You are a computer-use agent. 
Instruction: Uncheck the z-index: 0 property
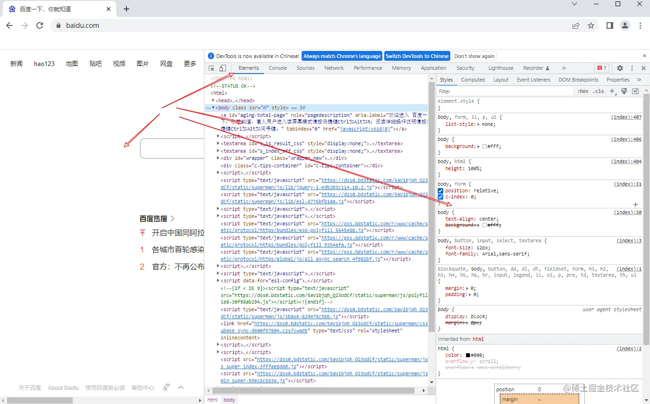click(440, 197)
